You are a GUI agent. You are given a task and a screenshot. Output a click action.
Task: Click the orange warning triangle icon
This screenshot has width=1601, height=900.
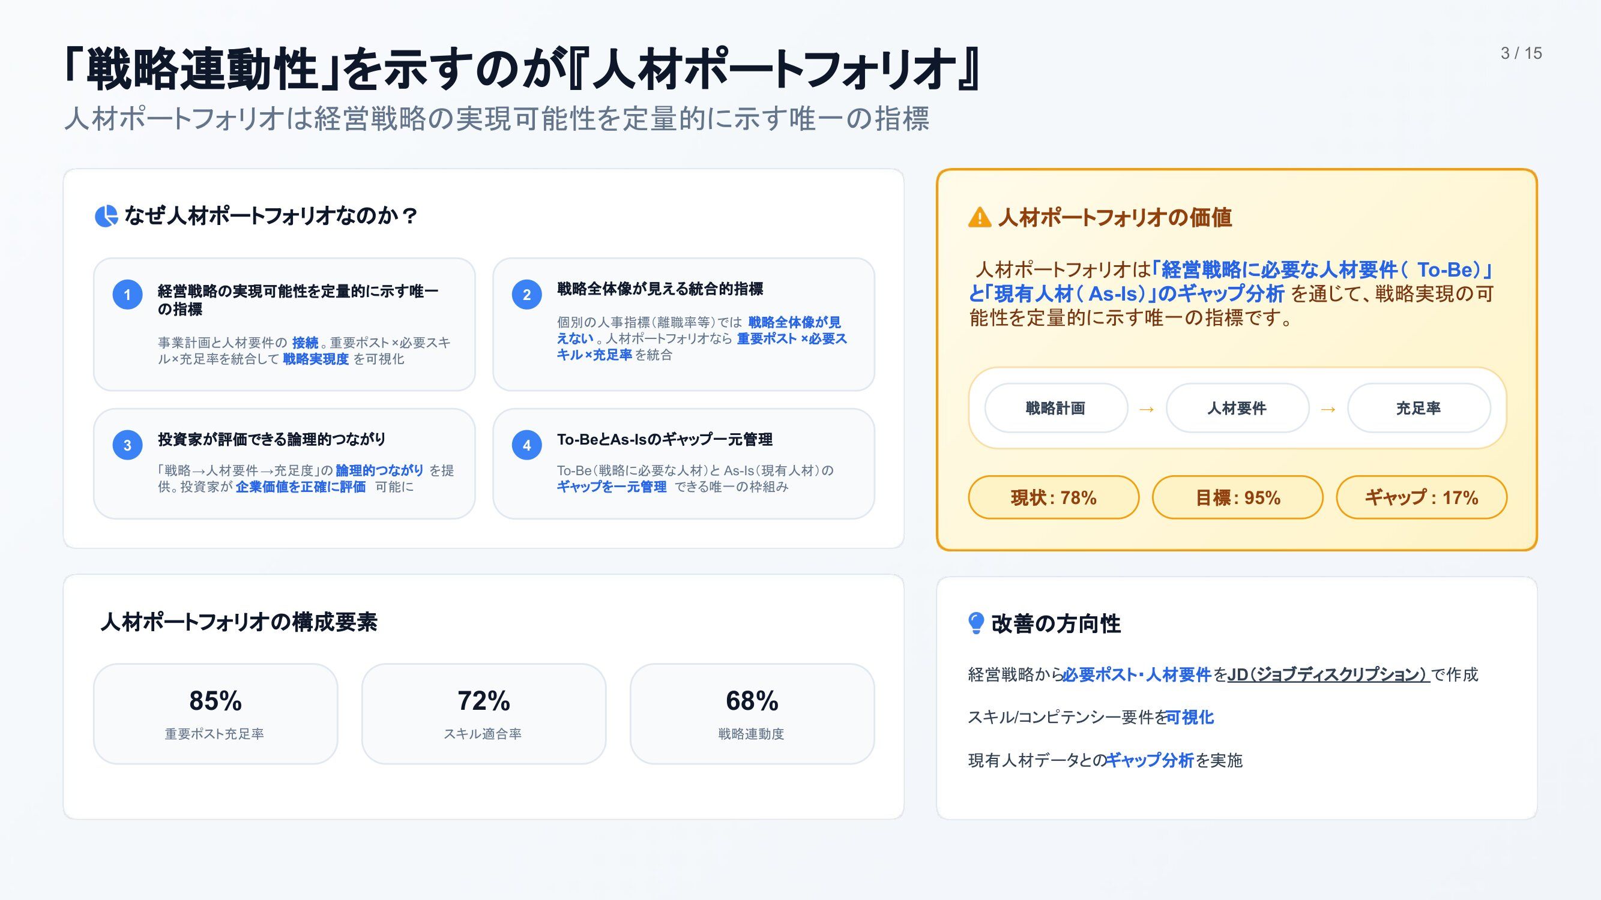[980, 217]
